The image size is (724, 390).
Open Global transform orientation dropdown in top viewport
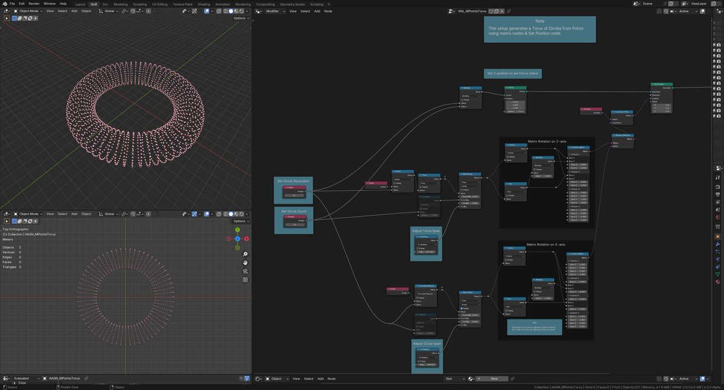pos(109,11)
